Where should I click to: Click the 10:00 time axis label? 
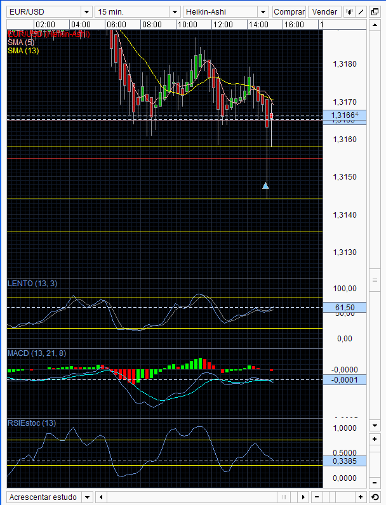coord(187,25)
